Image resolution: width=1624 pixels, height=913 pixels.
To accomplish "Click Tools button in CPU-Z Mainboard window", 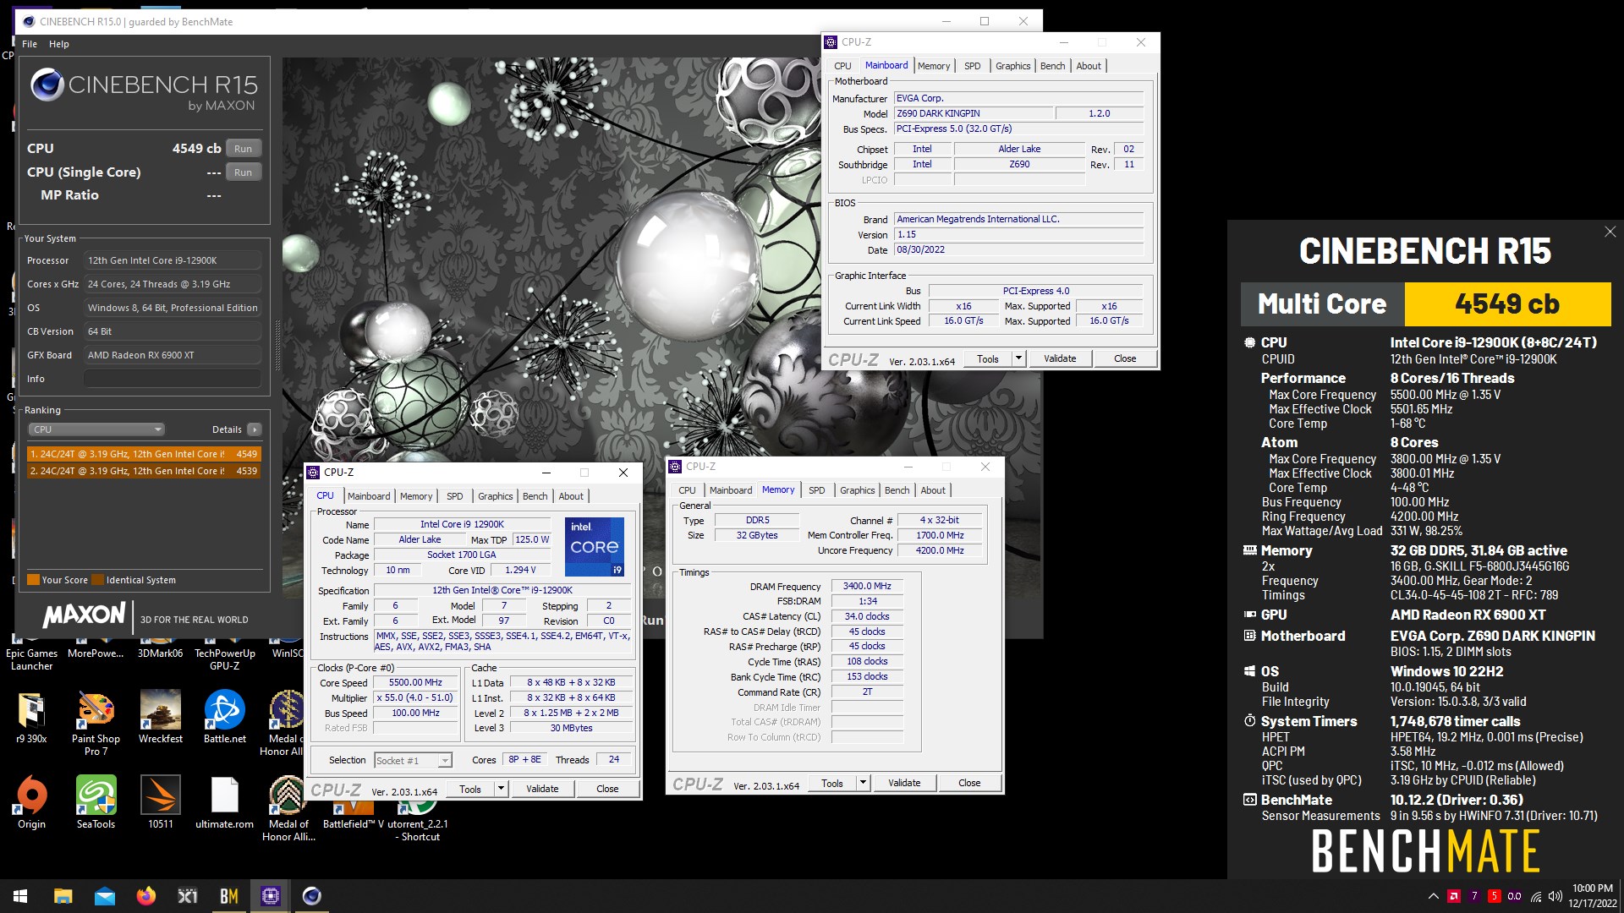I will pos(988,358).
